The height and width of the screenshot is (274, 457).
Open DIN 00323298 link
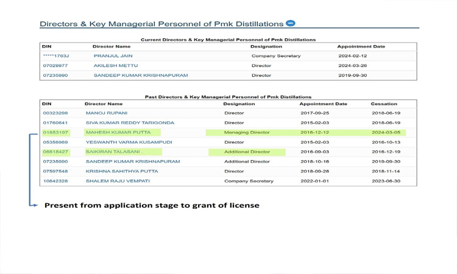click(55, 113)
